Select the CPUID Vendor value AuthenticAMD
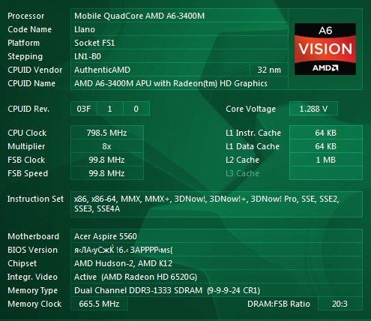371x321 pixels. click(160, 70)
